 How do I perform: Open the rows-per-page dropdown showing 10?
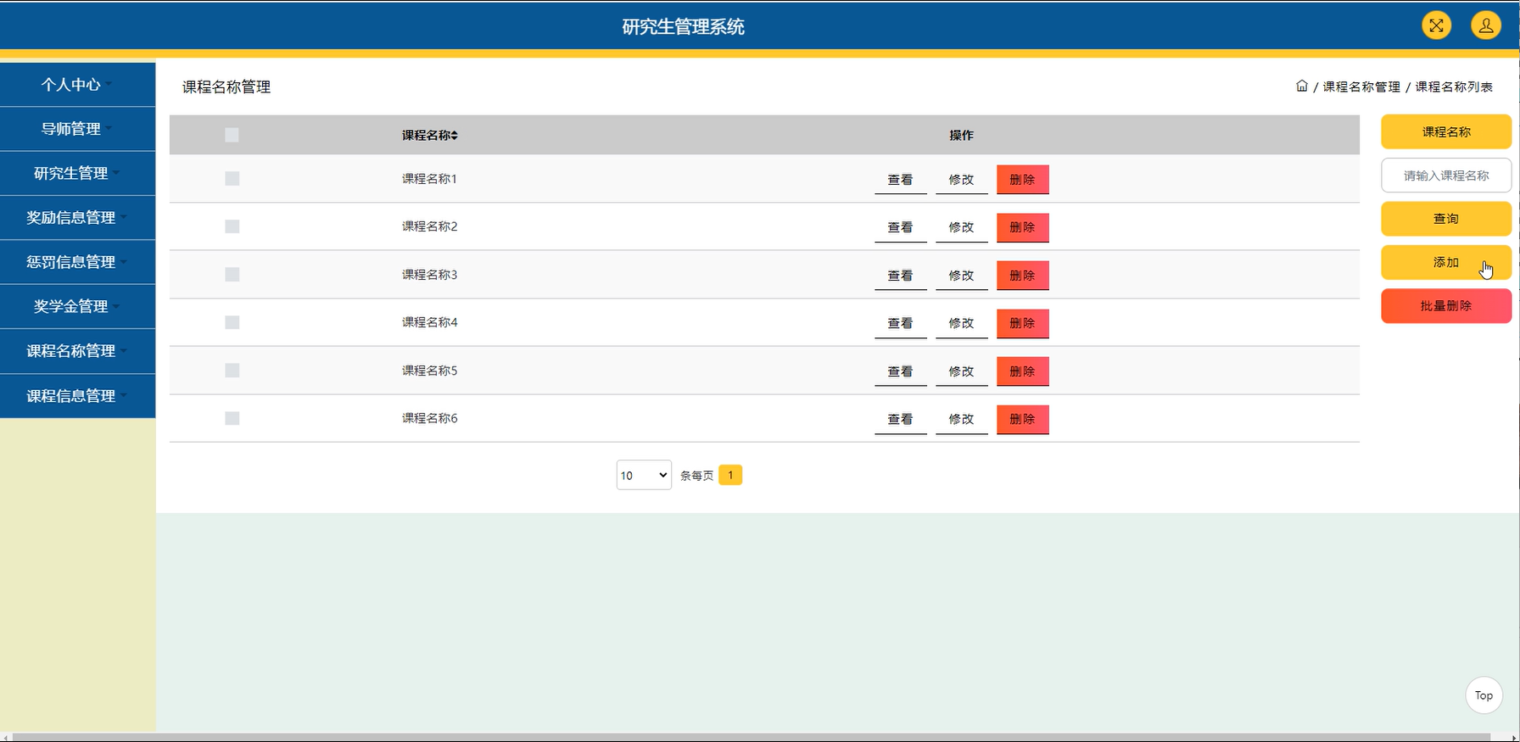point(644,475)
